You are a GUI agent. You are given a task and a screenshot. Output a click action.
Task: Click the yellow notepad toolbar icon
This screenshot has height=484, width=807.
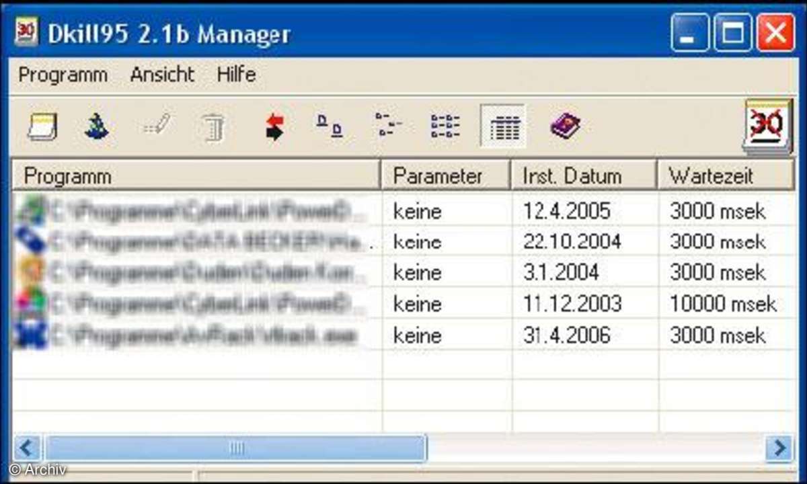(42, 126)
